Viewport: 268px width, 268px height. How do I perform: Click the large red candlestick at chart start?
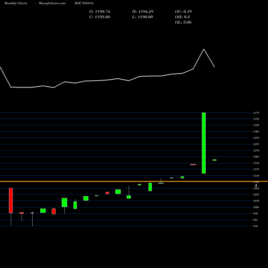11,200
